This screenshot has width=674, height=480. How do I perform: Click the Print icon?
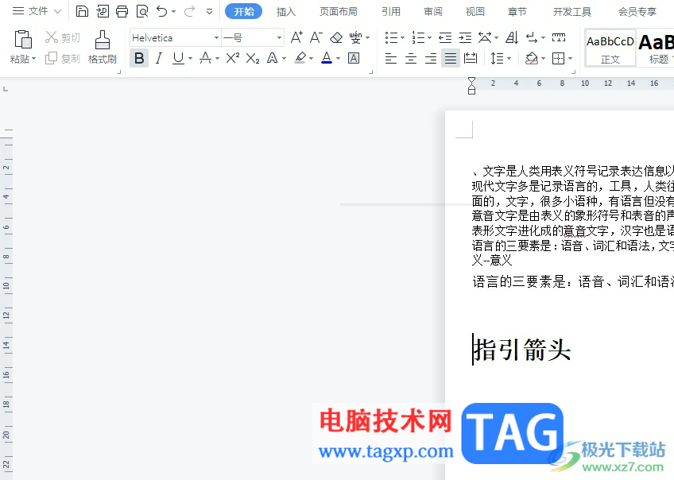pyautogui.click(x=122, y=11)
